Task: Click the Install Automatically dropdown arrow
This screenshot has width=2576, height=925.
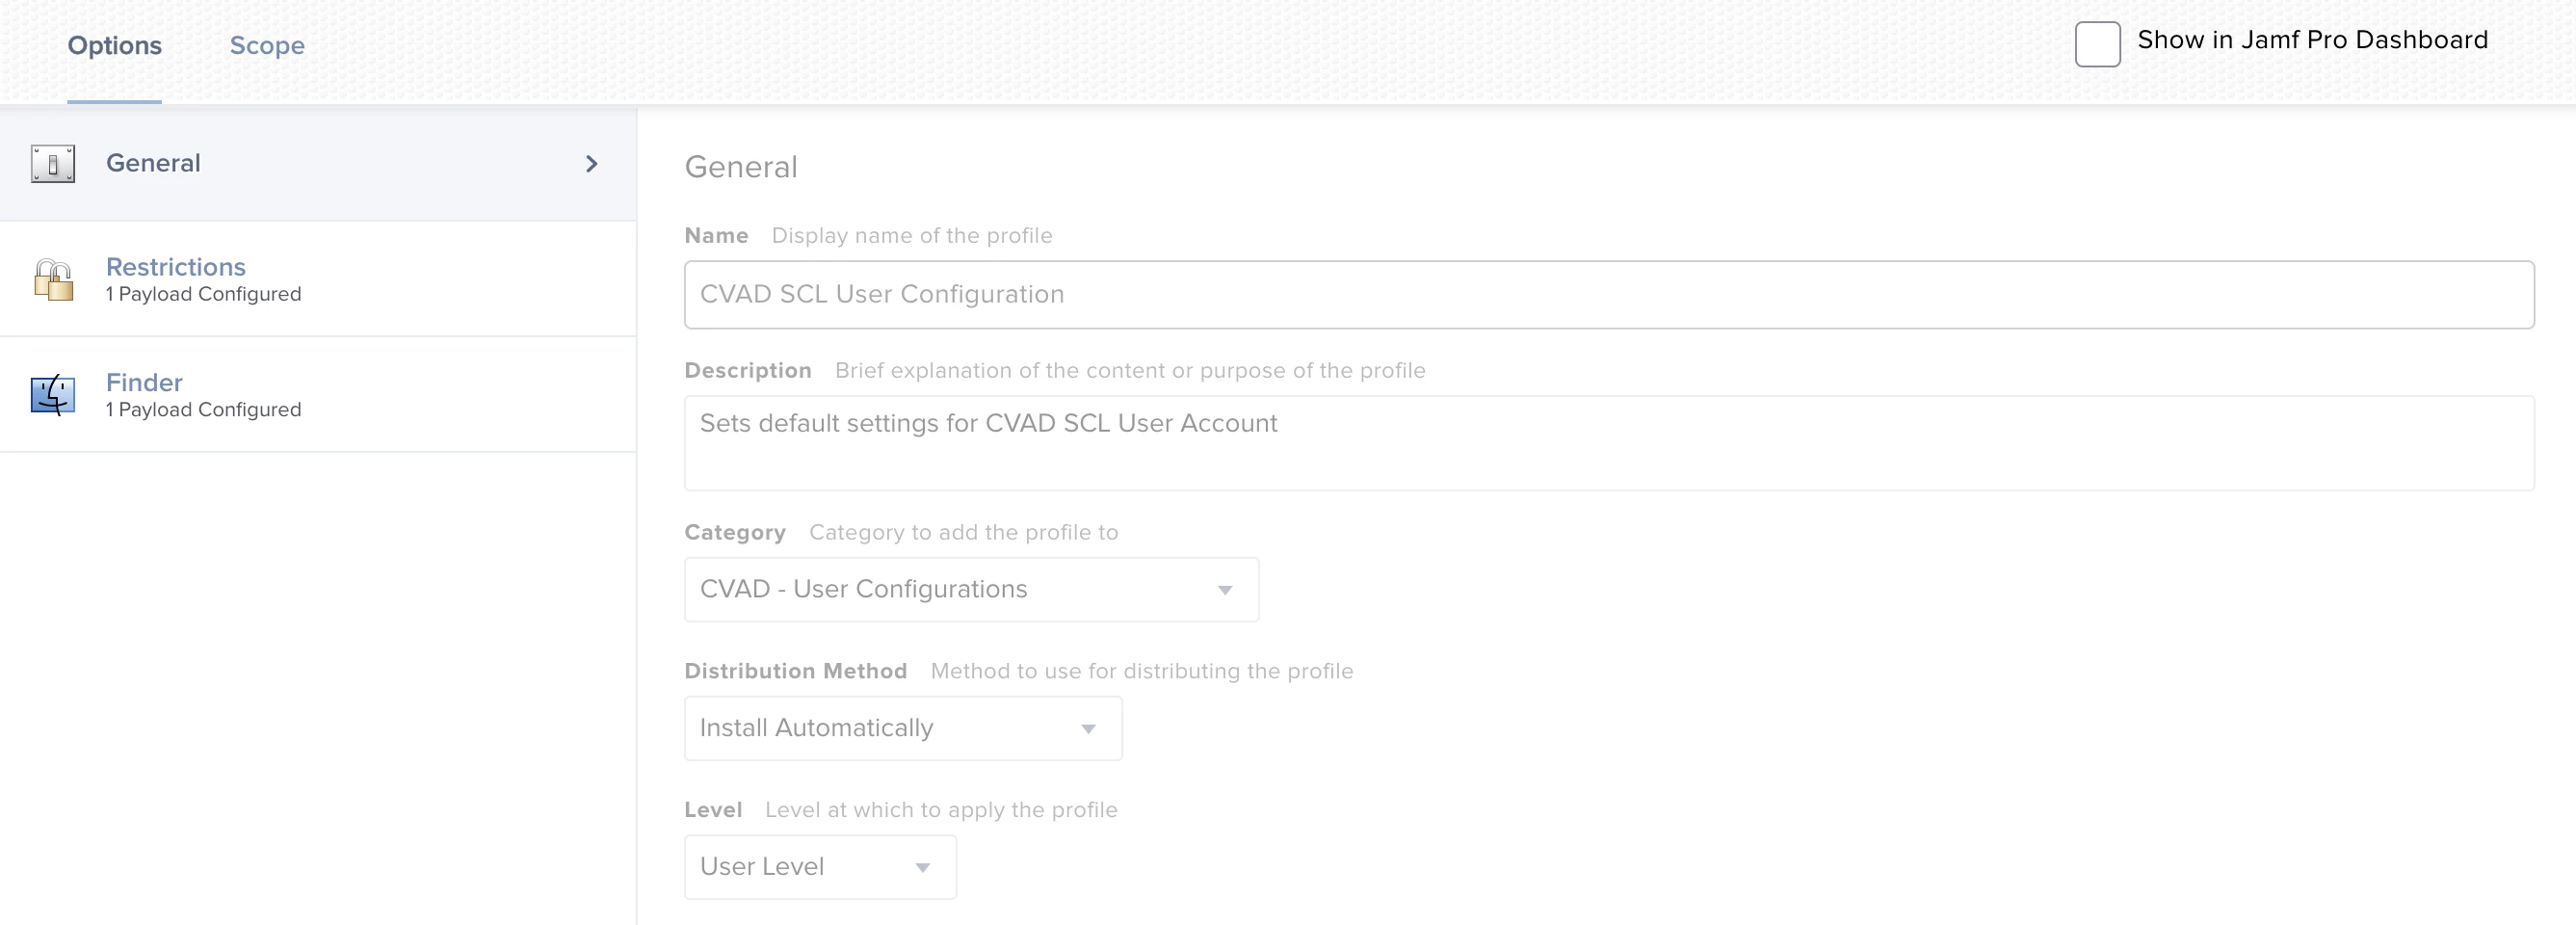Action: (1088, 729)
